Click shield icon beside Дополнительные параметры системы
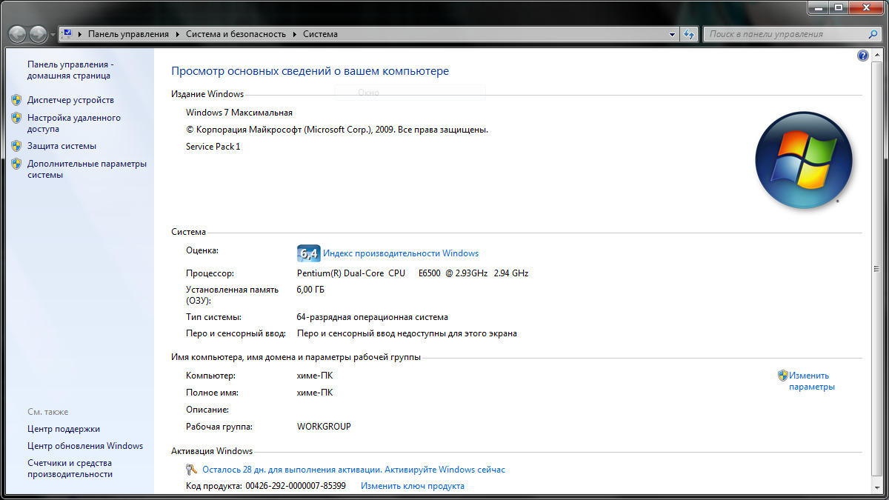 pyautogui.click(x=16, y=164)
